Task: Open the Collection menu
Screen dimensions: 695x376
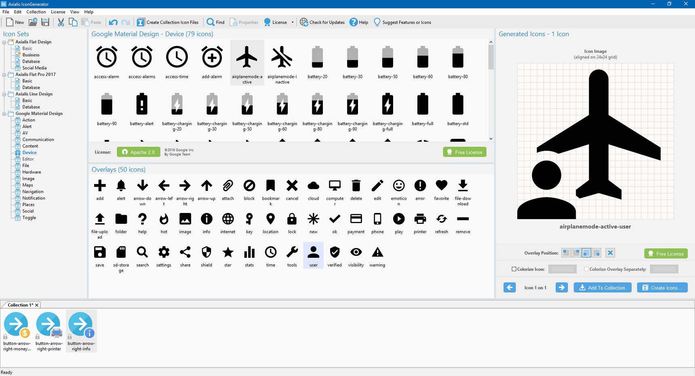Action: (x=36, y=12)
